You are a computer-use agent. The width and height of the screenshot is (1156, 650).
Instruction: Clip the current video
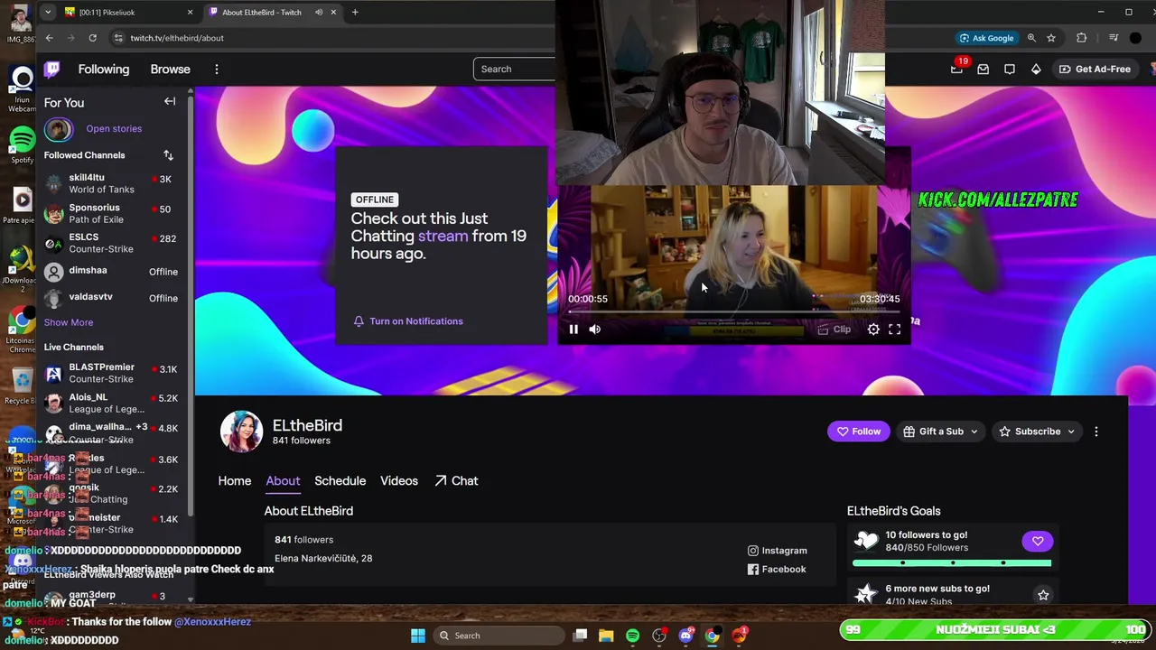click(834, 330)
